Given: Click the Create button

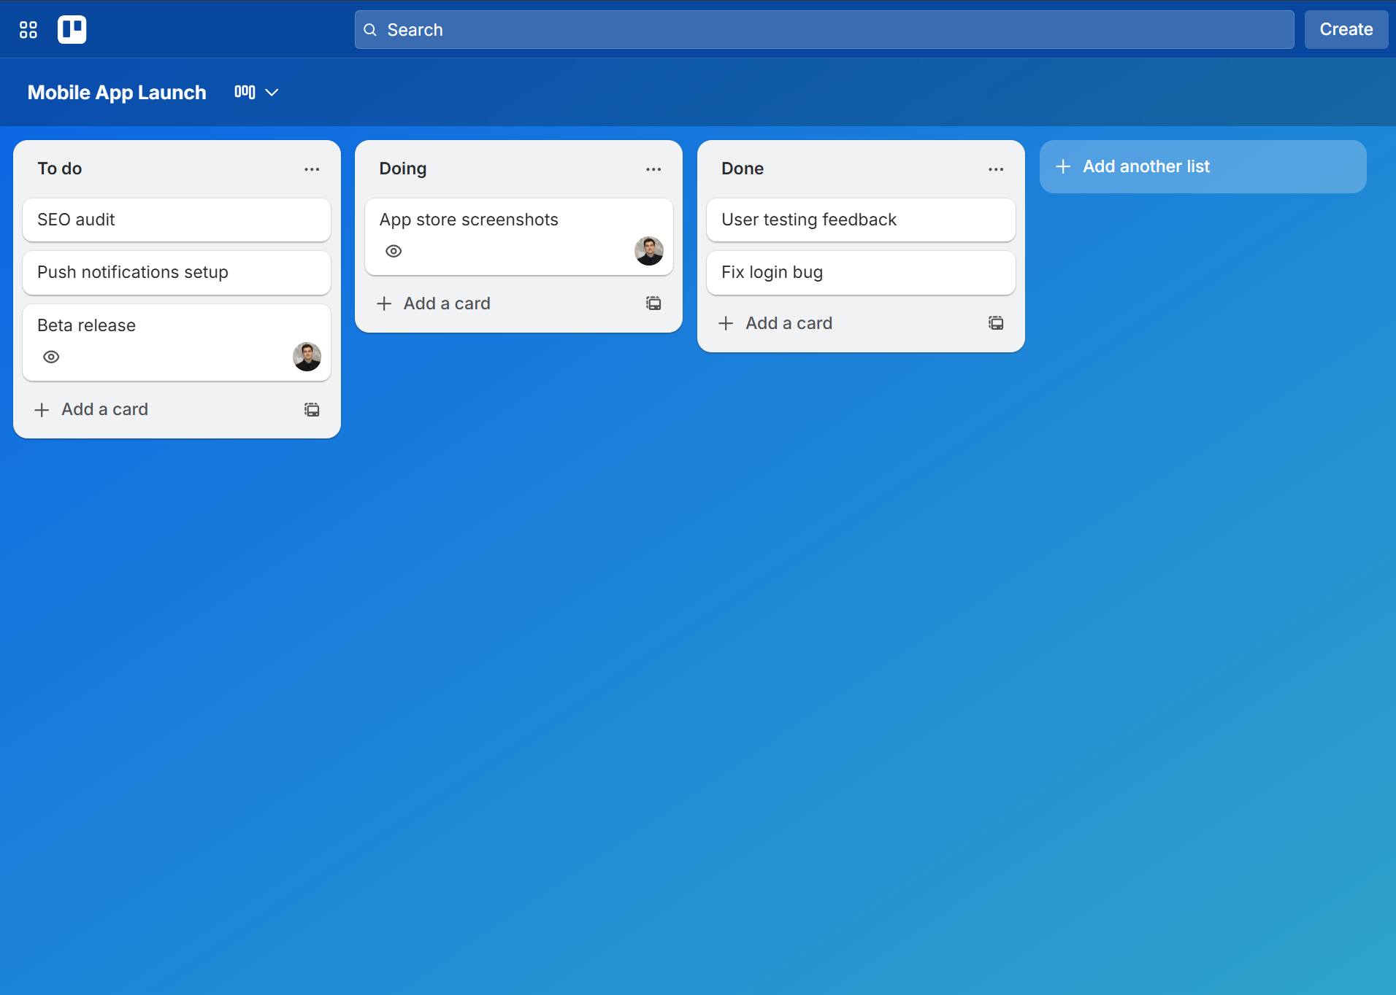Looking at the screenshot, I should tap(1345, 29).
